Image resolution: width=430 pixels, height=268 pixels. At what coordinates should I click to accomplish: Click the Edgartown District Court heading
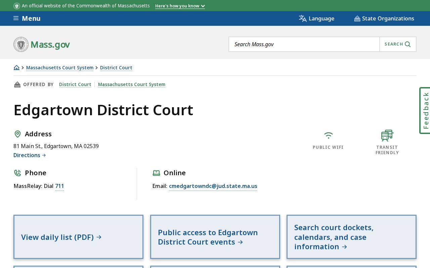pos(103,110)
